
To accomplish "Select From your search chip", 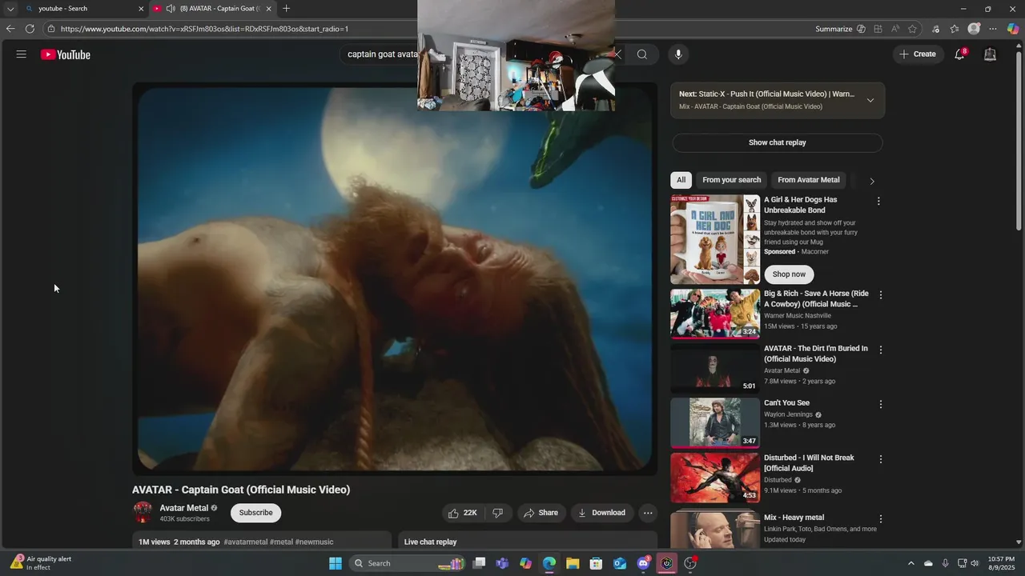I will click(x=731, y=180).
